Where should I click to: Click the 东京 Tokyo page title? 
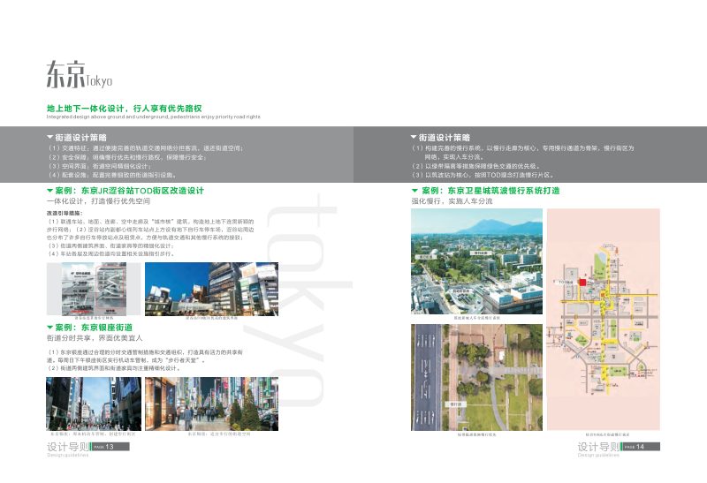point(80,75)
